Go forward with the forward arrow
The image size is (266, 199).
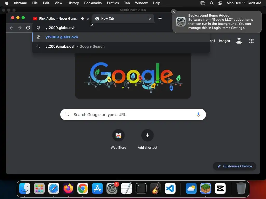(x=20, y=28)
